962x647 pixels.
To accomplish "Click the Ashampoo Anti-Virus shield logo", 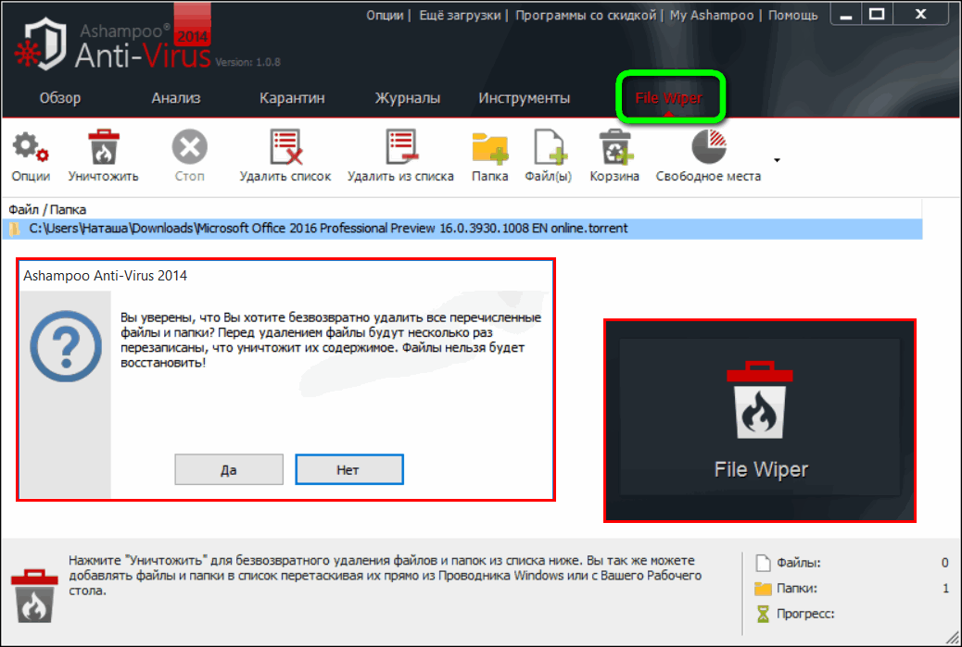I will pyautogui.click(x=41, y=44).
